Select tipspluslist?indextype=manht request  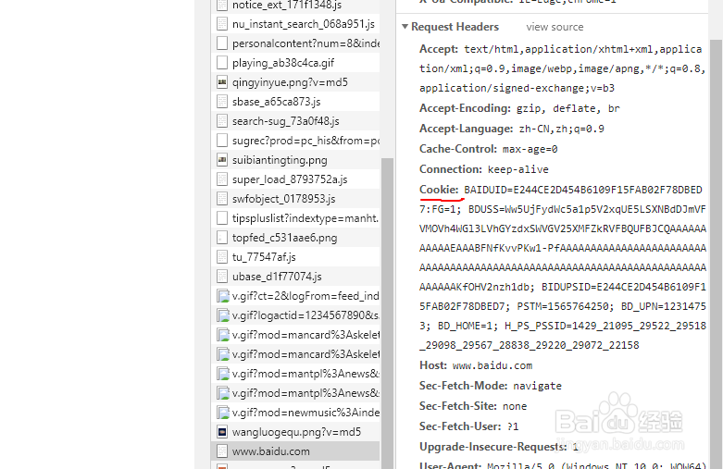[x=295, y=218]
